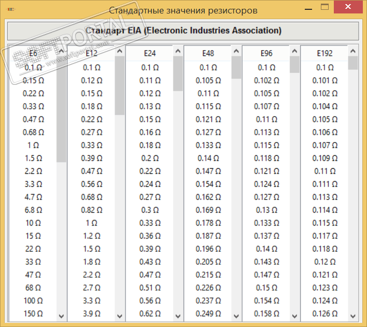Image resolution: width=367 pixels, height=327 pixels.
Task: Click the E96 column scroll-up arrow
Action: [294, 51]
